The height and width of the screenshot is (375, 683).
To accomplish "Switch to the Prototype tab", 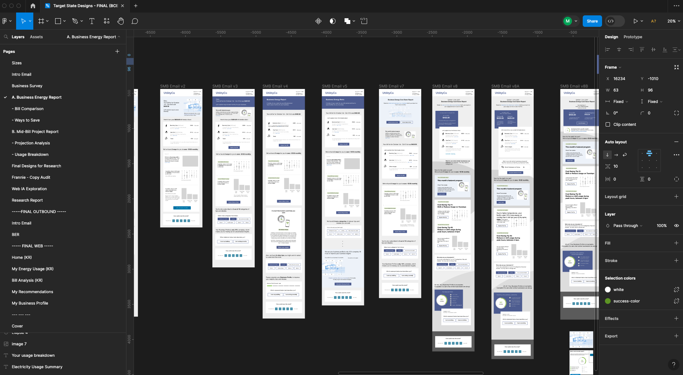I will tap(633, 37).
